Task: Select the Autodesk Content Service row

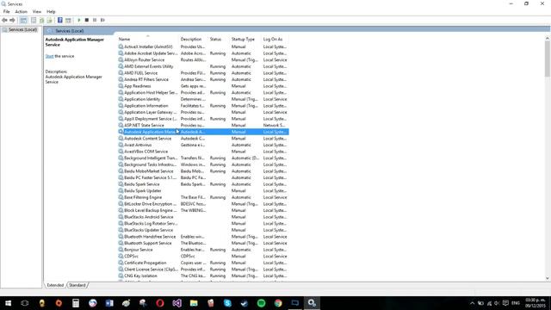Action: point(203,139)
